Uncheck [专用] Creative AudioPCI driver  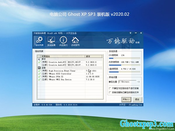pyautogui.click(x=39, y=62)
